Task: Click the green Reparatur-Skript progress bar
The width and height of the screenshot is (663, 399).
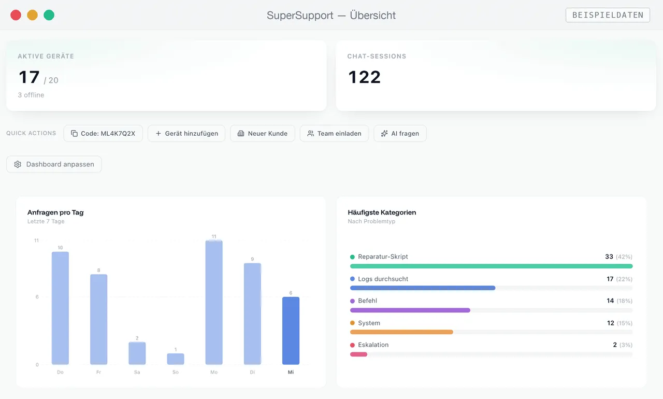Action: tap(491, 266)
